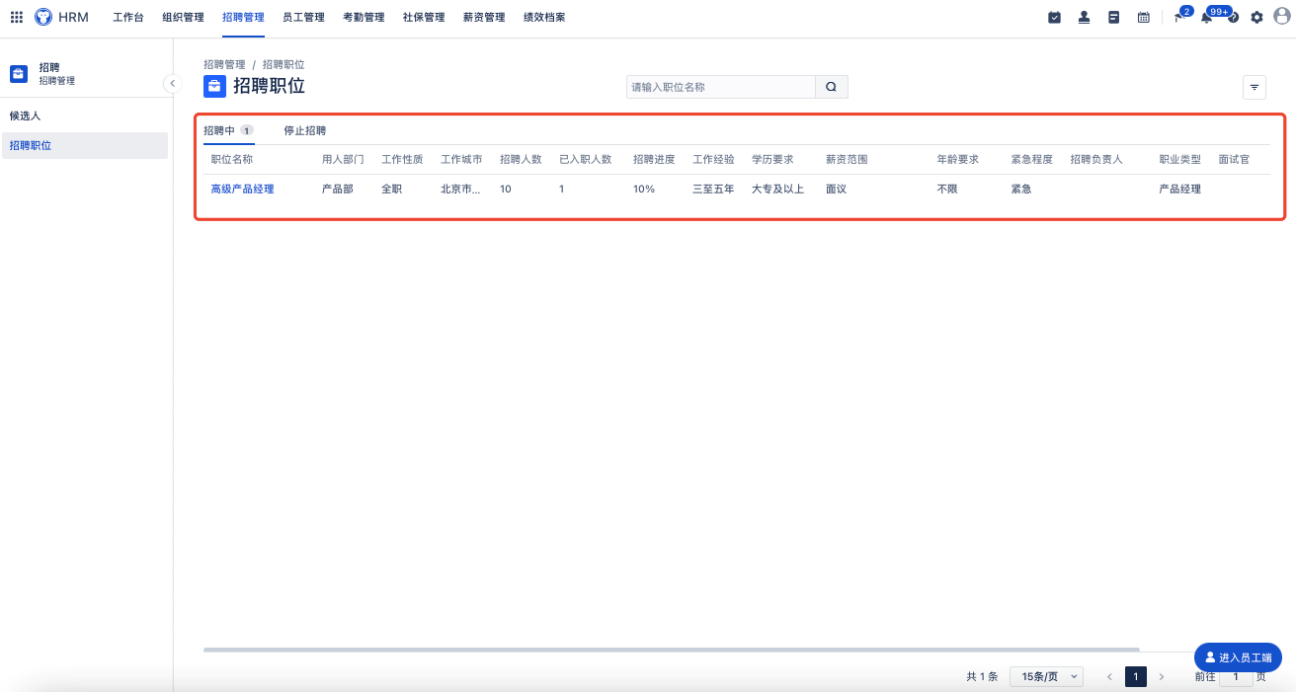This screenshot has height=692, width=1296.
Task: Click the 工作经验 column header
Action: pos(713,159)
